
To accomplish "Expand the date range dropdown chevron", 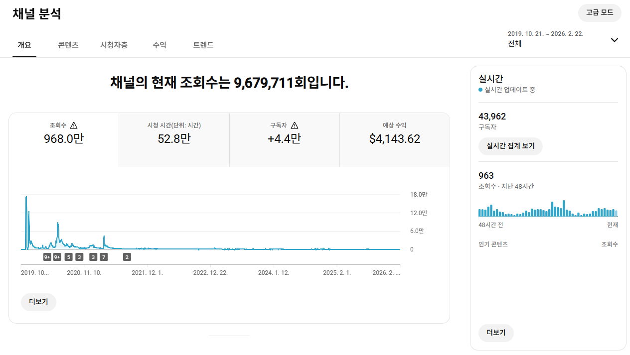I will coord(614,40).
